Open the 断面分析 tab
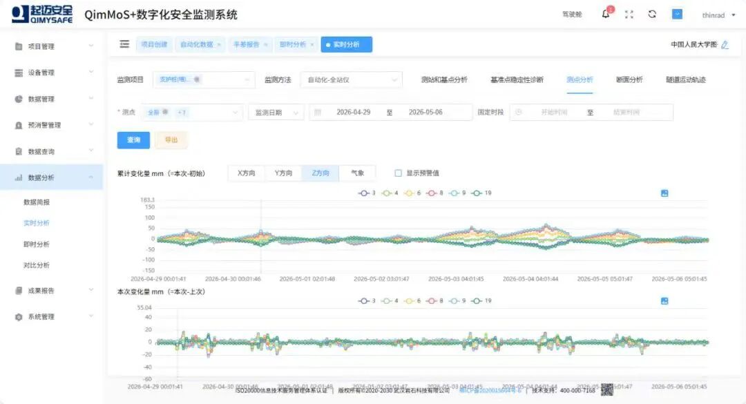 629,79
